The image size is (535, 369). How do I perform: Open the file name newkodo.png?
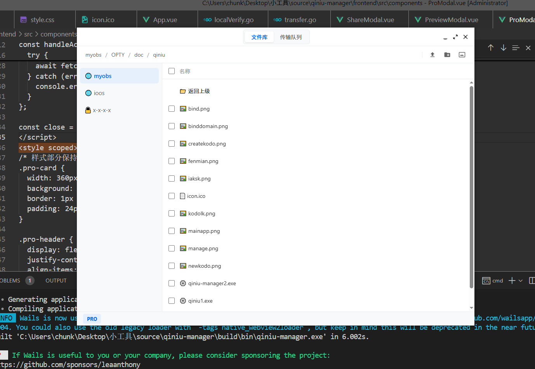coord(205,266)
